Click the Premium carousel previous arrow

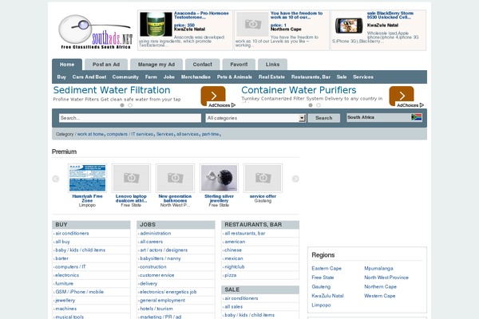56,179
